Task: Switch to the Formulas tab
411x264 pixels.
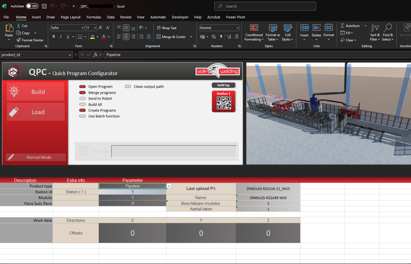Action: 94,17
